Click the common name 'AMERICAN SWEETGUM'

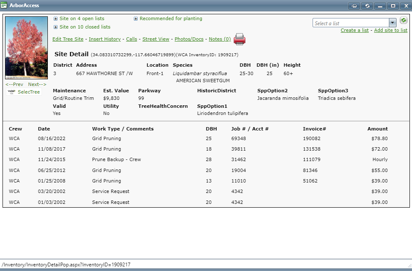pos(203,81)
